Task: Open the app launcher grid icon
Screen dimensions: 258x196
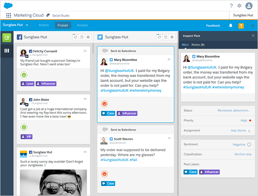Action: 9,15
